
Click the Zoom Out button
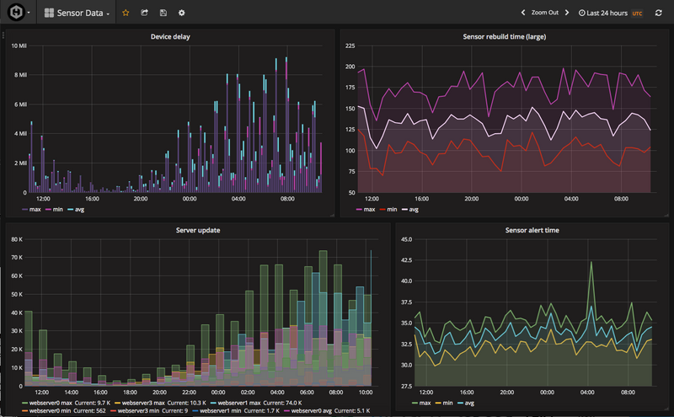click(544, 13)
